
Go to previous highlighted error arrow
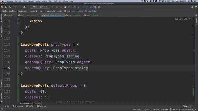pyautogui.click(x=190, y=19)
